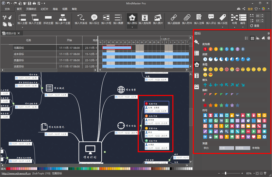Screen dimensions: 272x177
Task: Click the undo arrow icon
Action: (x=8, y=3)
